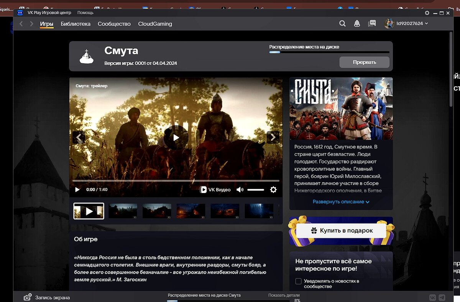Click the vertical page scrollbar
Viewport: 460px width, 302px height.
[x=451, y=69]
